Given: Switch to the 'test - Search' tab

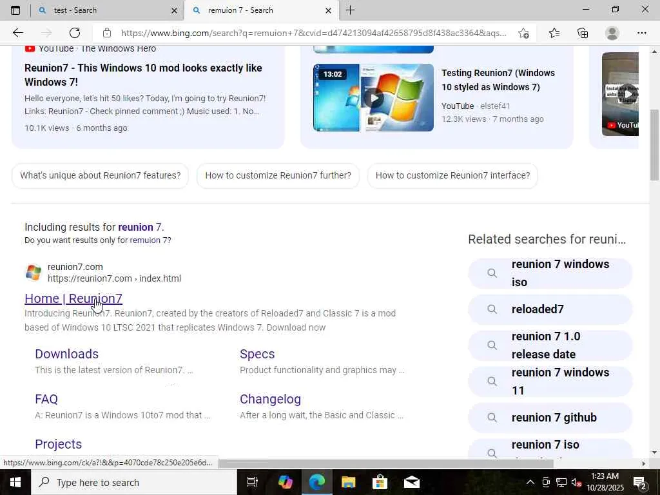Looking at the screenshot, I should click(x=108, y=10).
